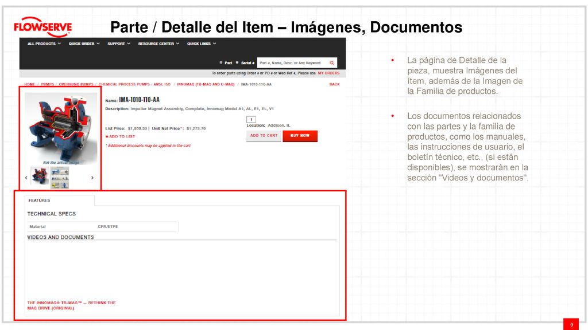
Task: Select the pump cutaway thumbnail
Action: point(40,176)
